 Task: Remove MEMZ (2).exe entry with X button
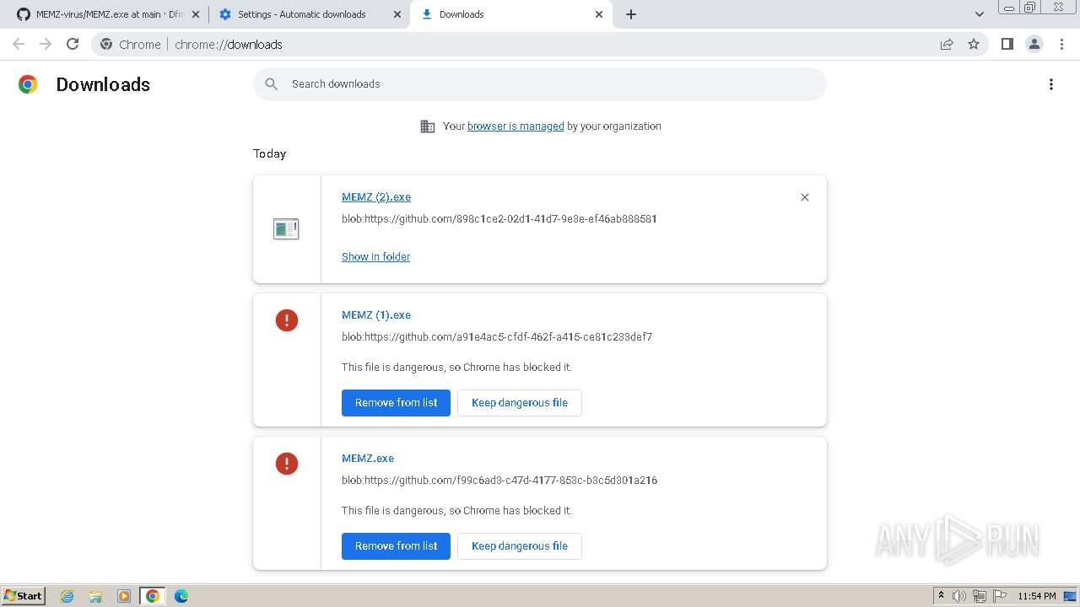click(805, 197)
